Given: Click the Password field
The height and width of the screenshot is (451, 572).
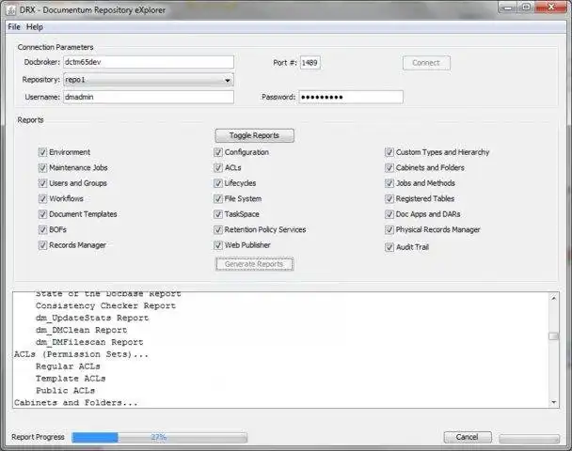Looking at the screenshot, I should pos(351,97).
